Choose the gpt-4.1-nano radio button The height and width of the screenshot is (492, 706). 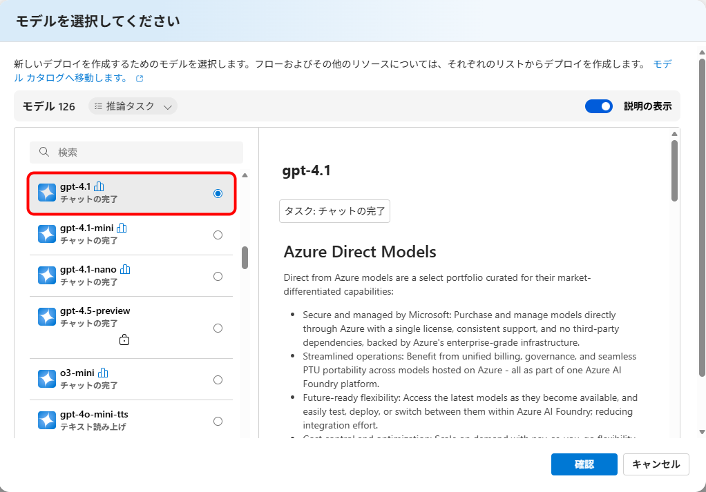[x=218, y=276]
